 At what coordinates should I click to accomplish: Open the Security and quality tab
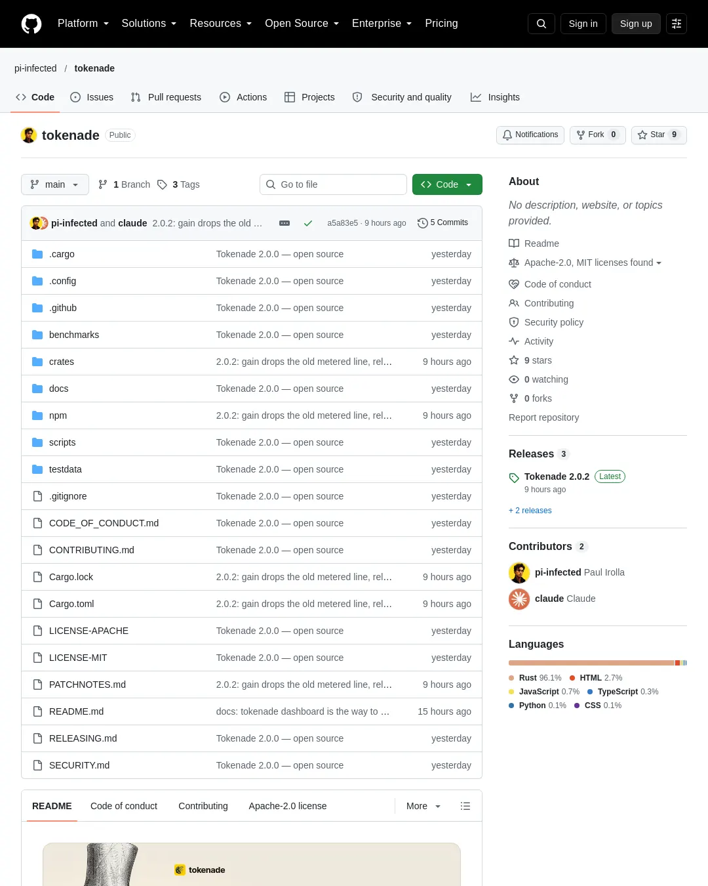(402, 97)
